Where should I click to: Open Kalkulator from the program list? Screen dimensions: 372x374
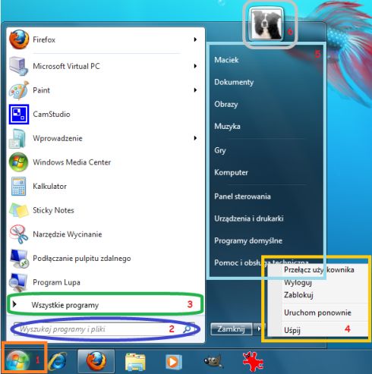tap(105, 187)
